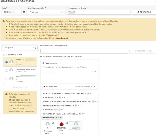Check the Sasha employee checkbox

pyautogui.click(x=7, y=79)
